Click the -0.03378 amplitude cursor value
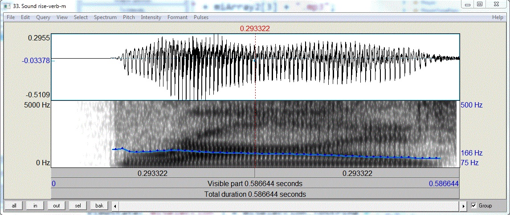This screenshot has width=510, height=215. click(x=36, y=61)
